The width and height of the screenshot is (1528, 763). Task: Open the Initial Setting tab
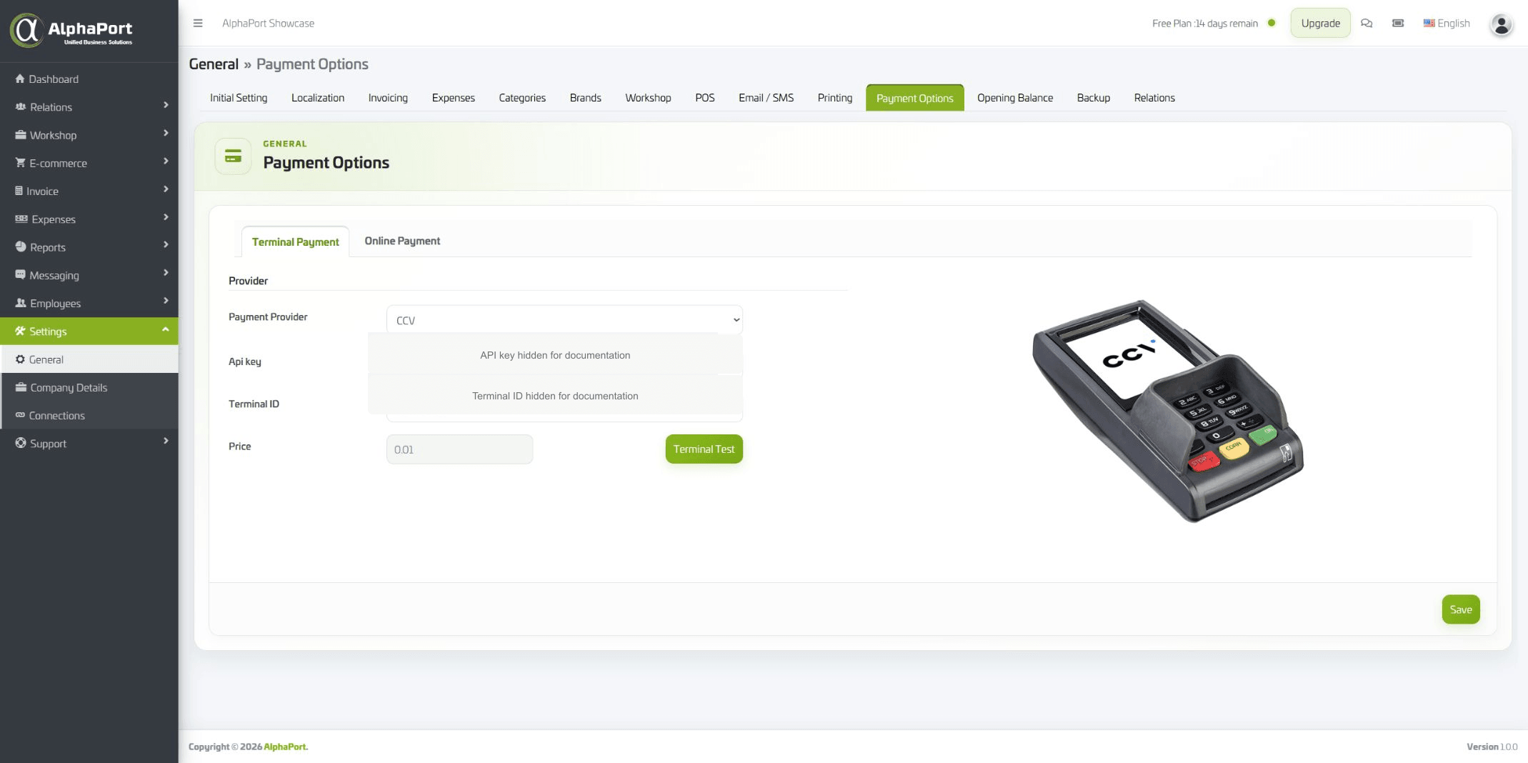tap(239, 98)
